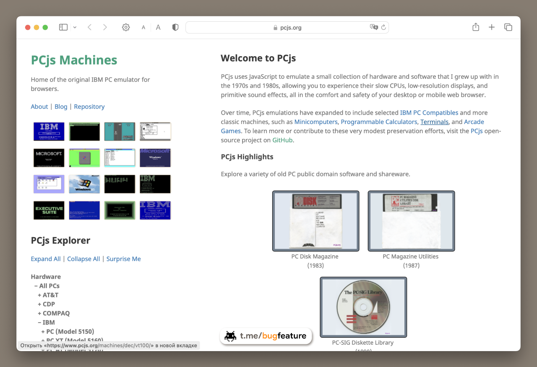The height and width of the screenshot is (367, 537).
Task: Open the Blog link
Action: [61, 106]
